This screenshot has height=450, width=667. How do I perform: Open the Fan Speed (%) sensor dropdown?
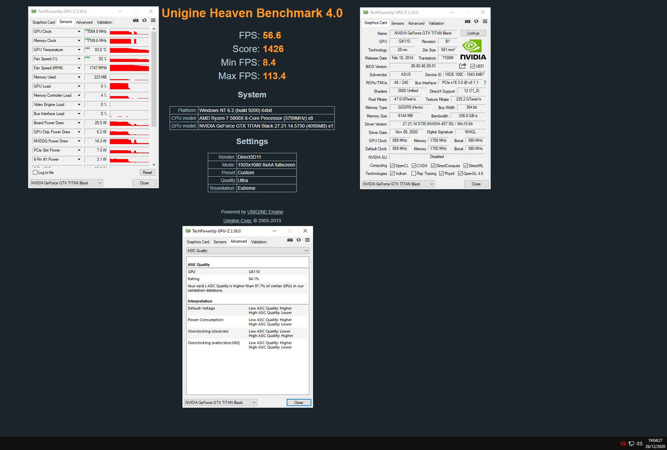[79, 58]
